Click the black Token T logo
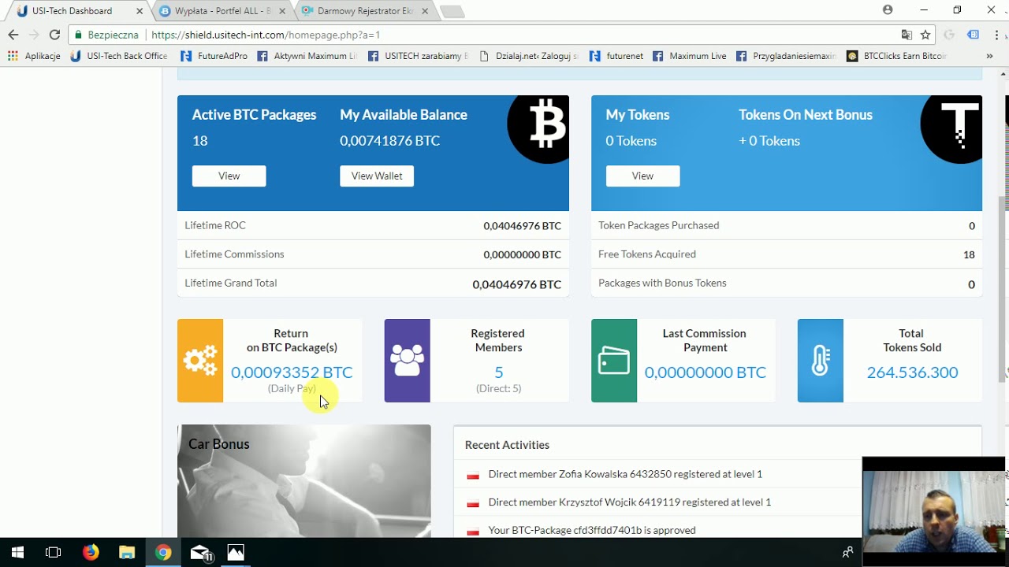Screen dimensions: 1009x567 click(x=951, y=129)
